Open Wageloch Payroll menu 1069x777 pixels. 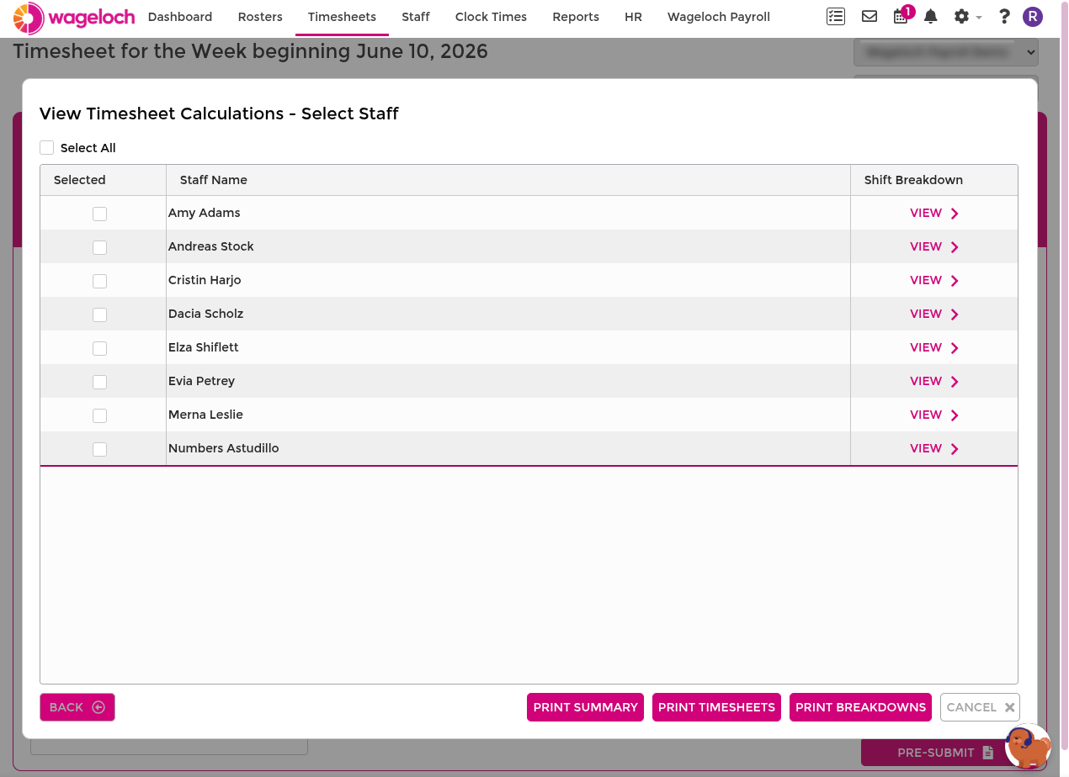coord(719,17)
